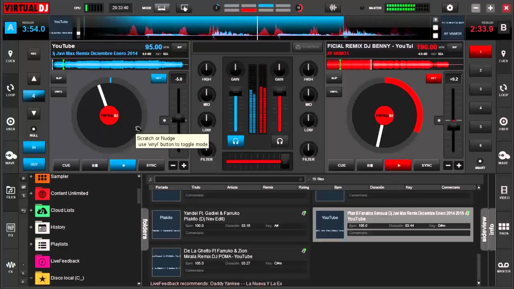Open the right deck WAVE panel
Viewport: 514px width, 289px height.
[503, 158]
